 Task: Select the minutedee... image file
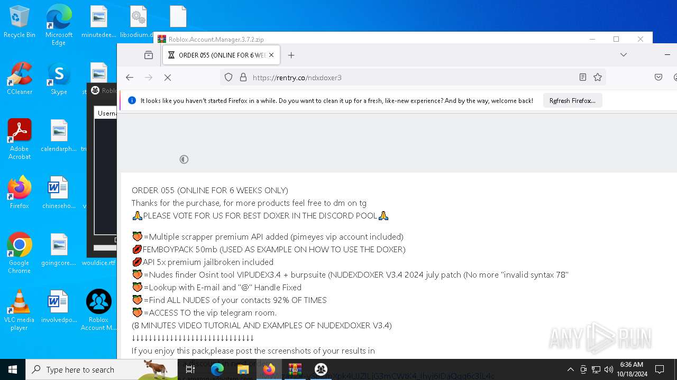[98, 22]
